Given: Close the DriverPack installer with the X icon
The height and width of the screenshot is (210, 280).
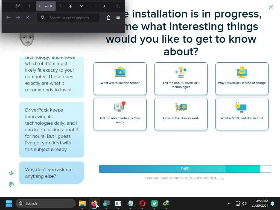Looking at the screenshot, I should (271, 7).
